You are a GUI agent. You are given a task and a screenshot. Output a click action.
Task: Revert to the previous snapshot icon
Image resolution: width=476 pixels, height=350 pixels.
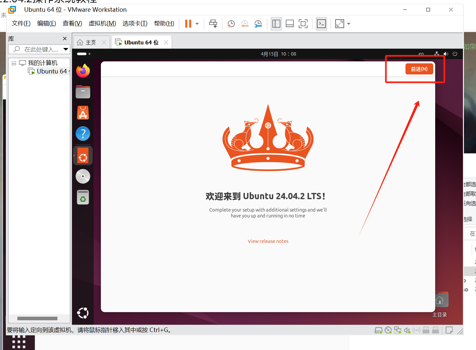245,24
